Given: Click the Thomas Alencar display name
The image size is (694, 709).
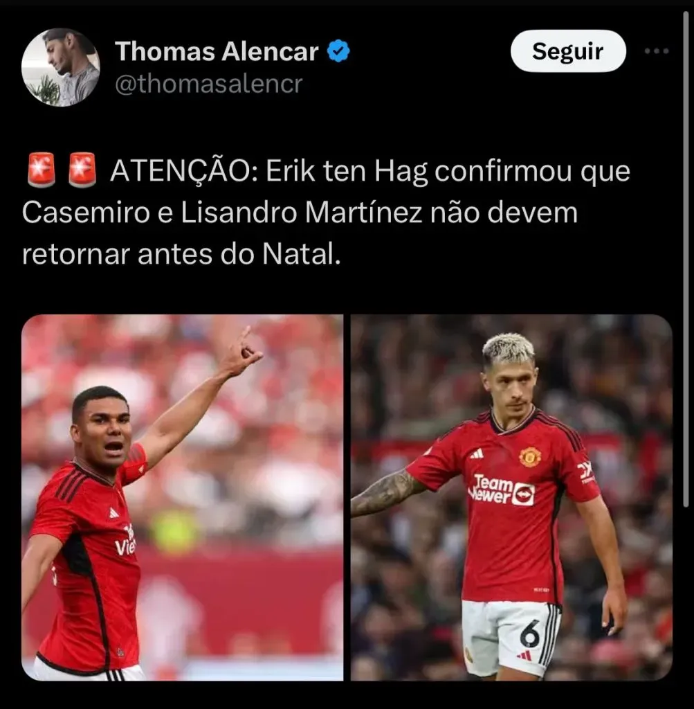Looking at the screenshot, I should tap(217, 51).
